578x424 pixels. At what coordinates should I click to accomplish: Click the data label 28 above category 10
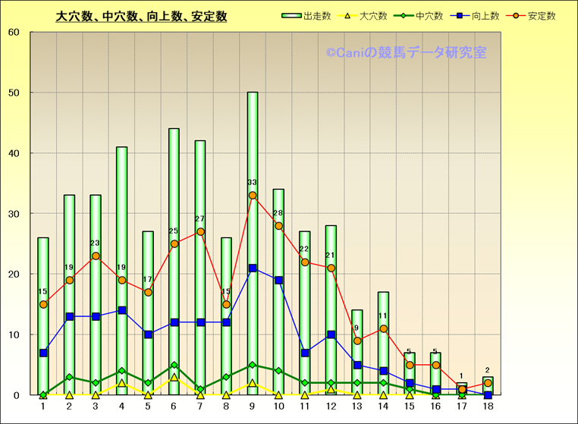278,213
